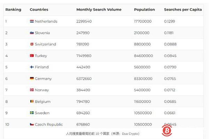Click the Finland flag icon
The height and width of the screenshot is (139, 209).
(32, 67)
